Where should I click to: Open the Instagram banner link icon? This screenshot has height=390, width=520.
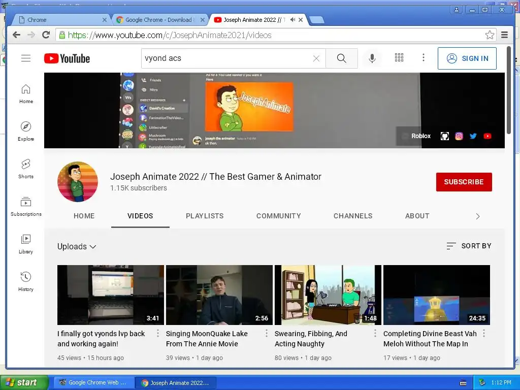click(459, 136)
